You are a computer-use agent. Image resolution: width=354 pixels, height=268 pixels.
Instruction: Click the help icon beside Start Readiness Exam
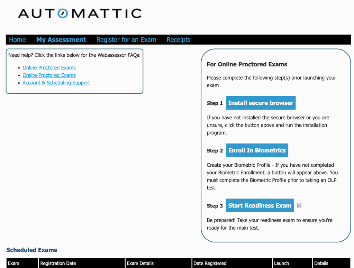point(299,205)
